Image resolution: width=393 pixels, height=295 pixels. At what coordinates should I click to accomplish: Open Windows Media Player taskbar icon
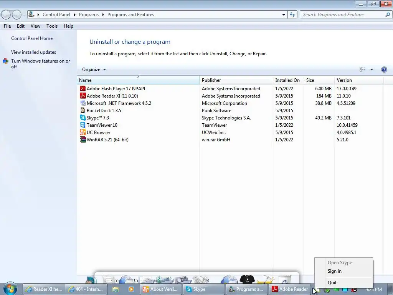(x=131, y=289)
